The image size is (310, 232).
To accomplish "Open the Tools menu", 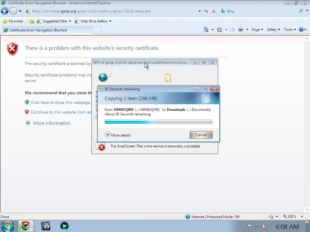I will tap(290, 30).
